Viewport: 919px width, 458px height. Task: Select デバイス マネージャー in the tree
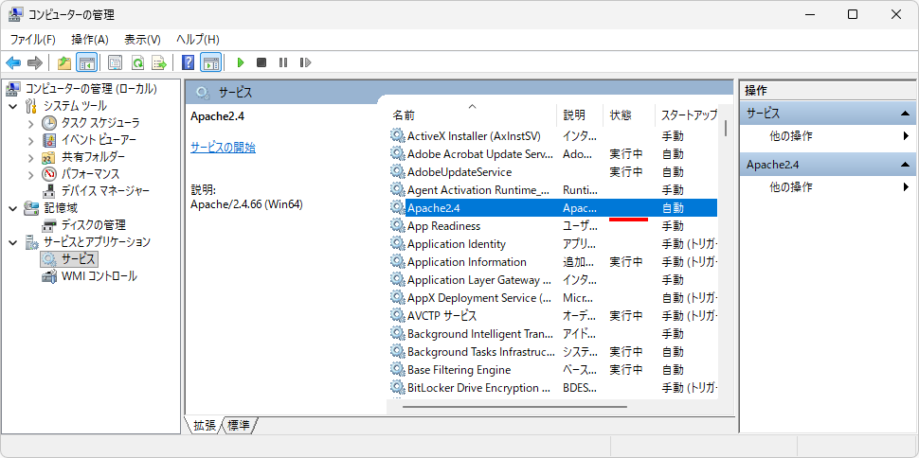(x=105, y=191)
